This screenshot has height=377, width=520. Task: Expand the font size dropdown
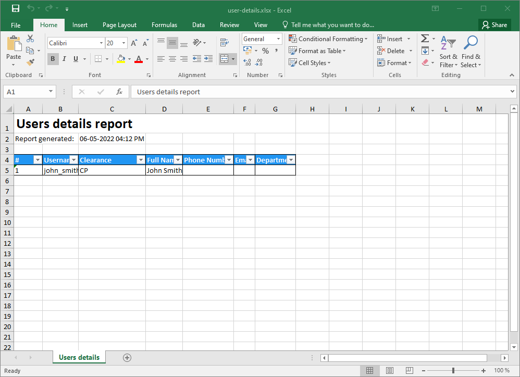coord(124,43)
